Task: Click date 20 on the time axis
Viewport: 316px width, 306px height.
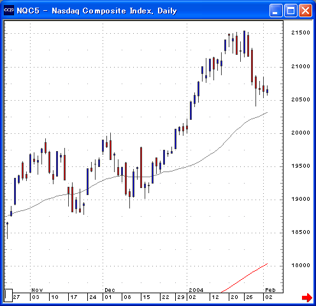Action: [234, 297]
